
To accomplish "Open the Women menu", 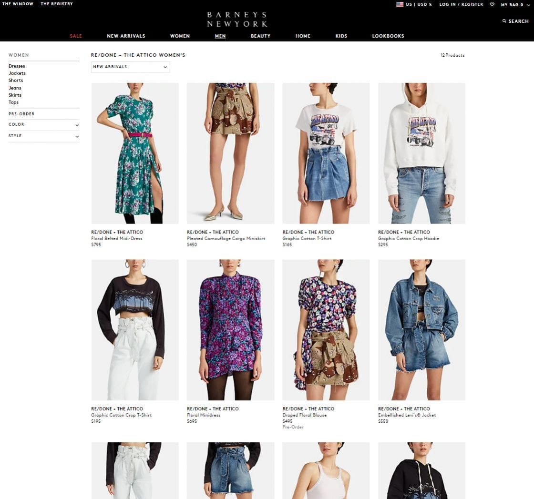I will point(180,36).
